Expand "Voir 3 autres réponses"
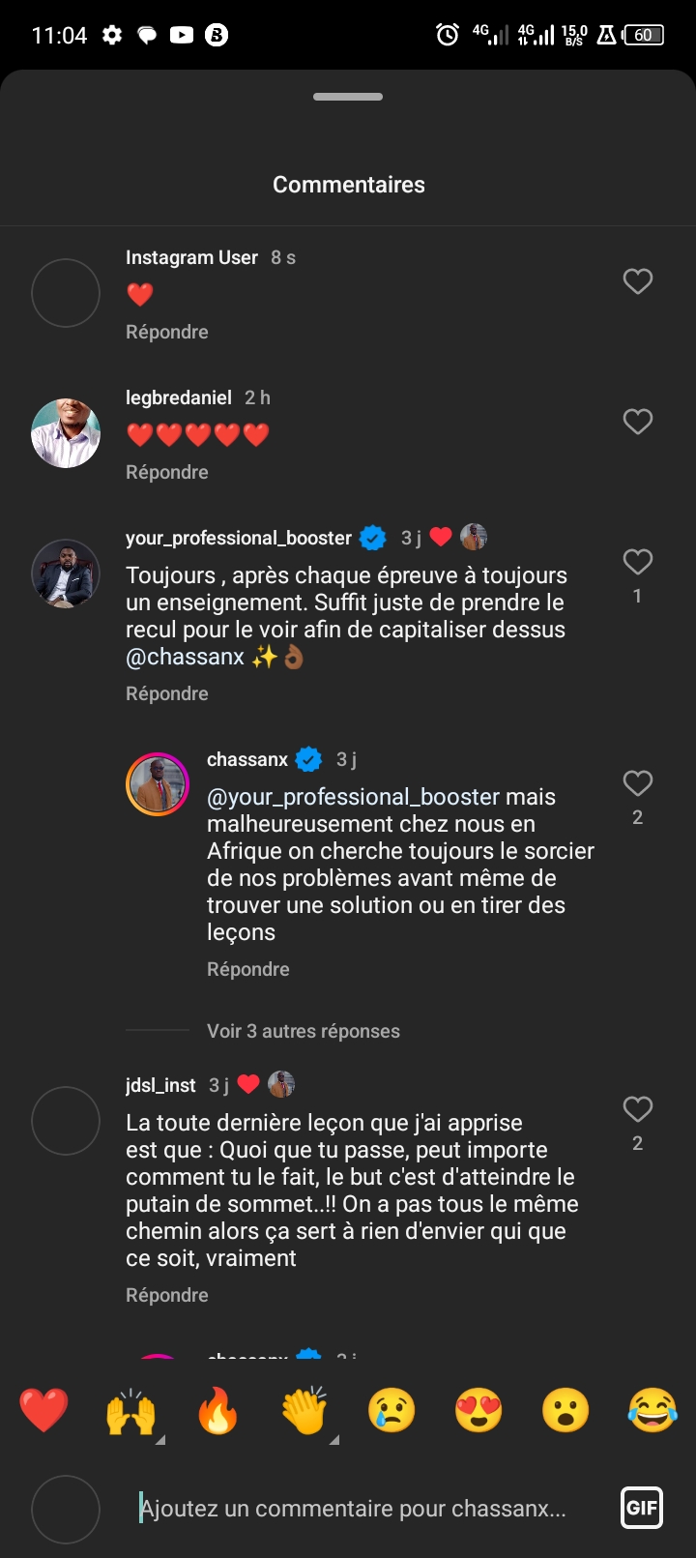Viewport: 696px width, 1558px height. pyautogui.click(x=303, y=1031)
